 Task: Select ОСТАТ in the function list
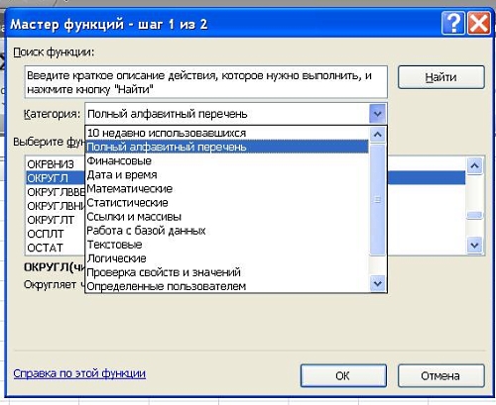point(46,248)
